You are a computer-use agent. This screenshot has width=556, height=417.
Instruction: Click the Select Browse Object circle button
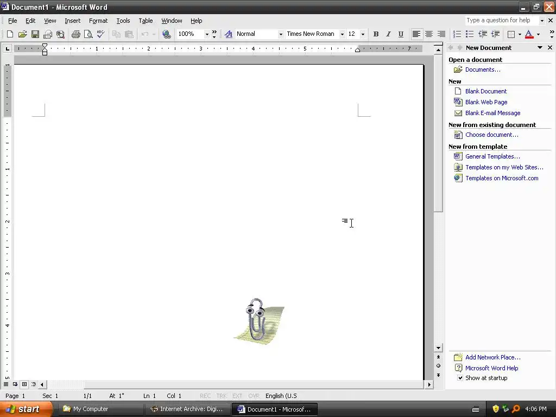pos(438,366)
